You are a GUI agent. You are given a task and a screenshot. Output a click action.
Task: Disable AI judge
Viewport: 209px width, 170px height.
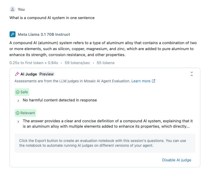click(x=177, y=160)
